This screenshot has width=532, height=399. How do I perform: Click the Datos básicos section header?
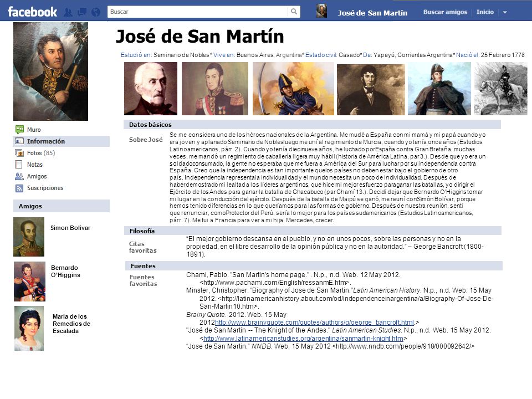(312, 125)
